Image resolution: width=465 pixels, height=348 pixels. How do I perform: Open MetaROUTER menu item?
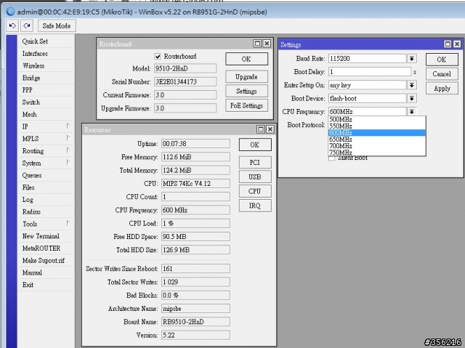(x=46, y=248)
